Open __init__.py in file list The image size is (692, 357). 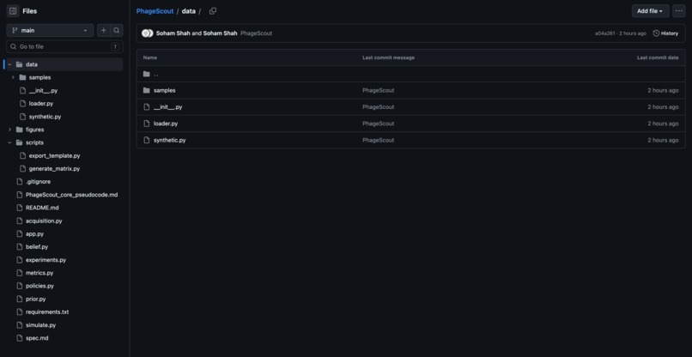(x=167, y=106)
